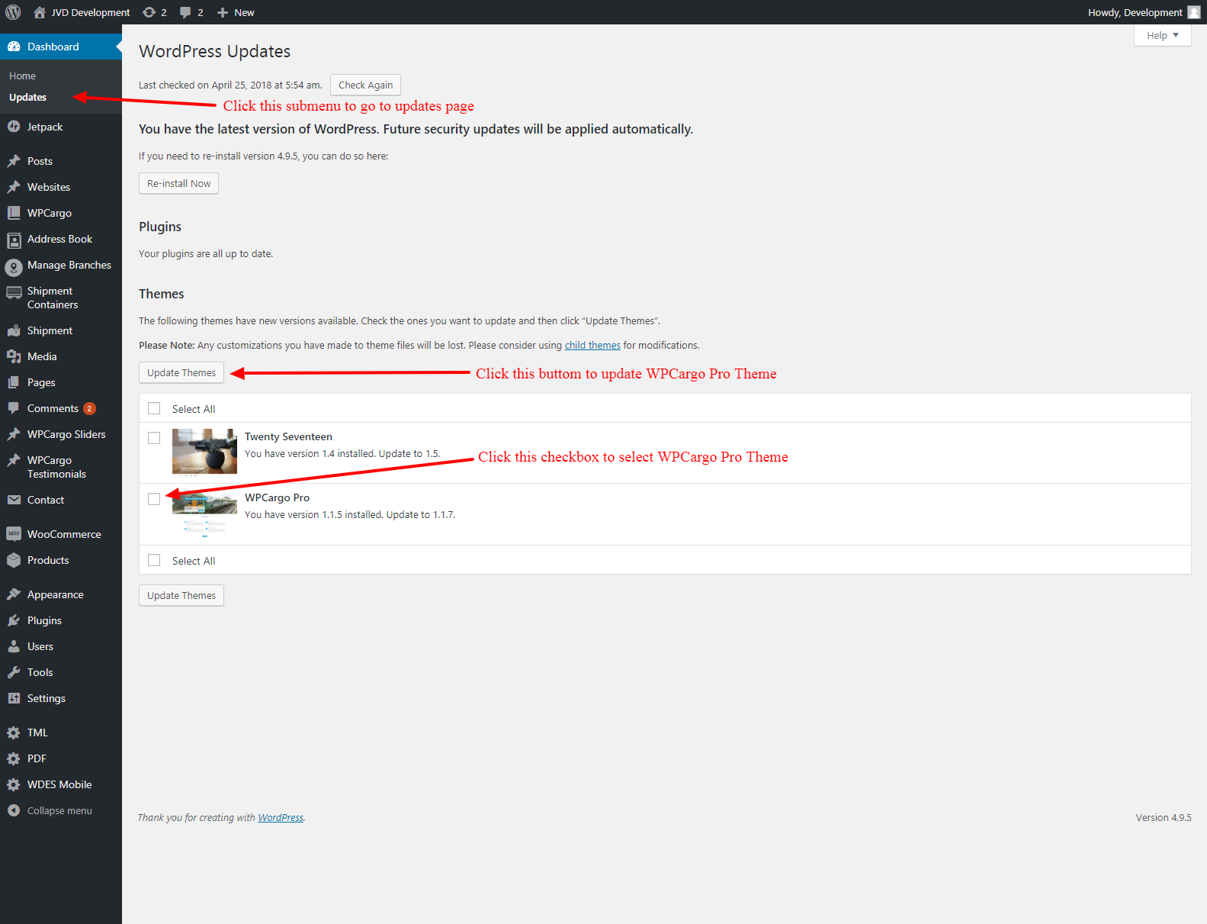Screen dimensions: 1207x924
Task: Open the Appearance paintbrush icon
Action: click(14, 594)
